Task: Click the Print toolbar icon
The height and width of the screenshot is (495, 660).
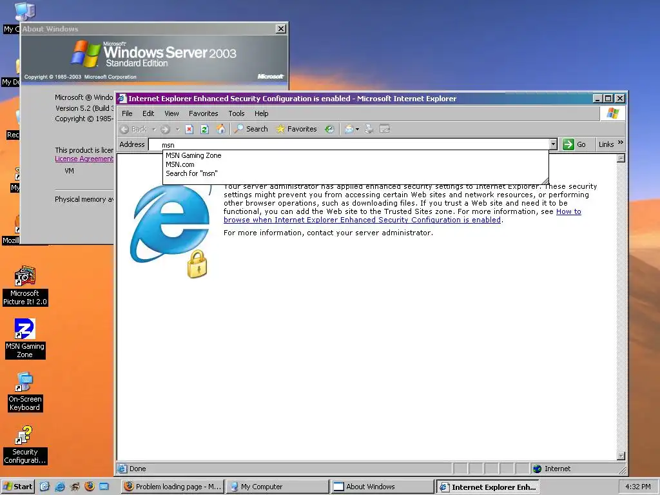Action: [x=369, y=129]
